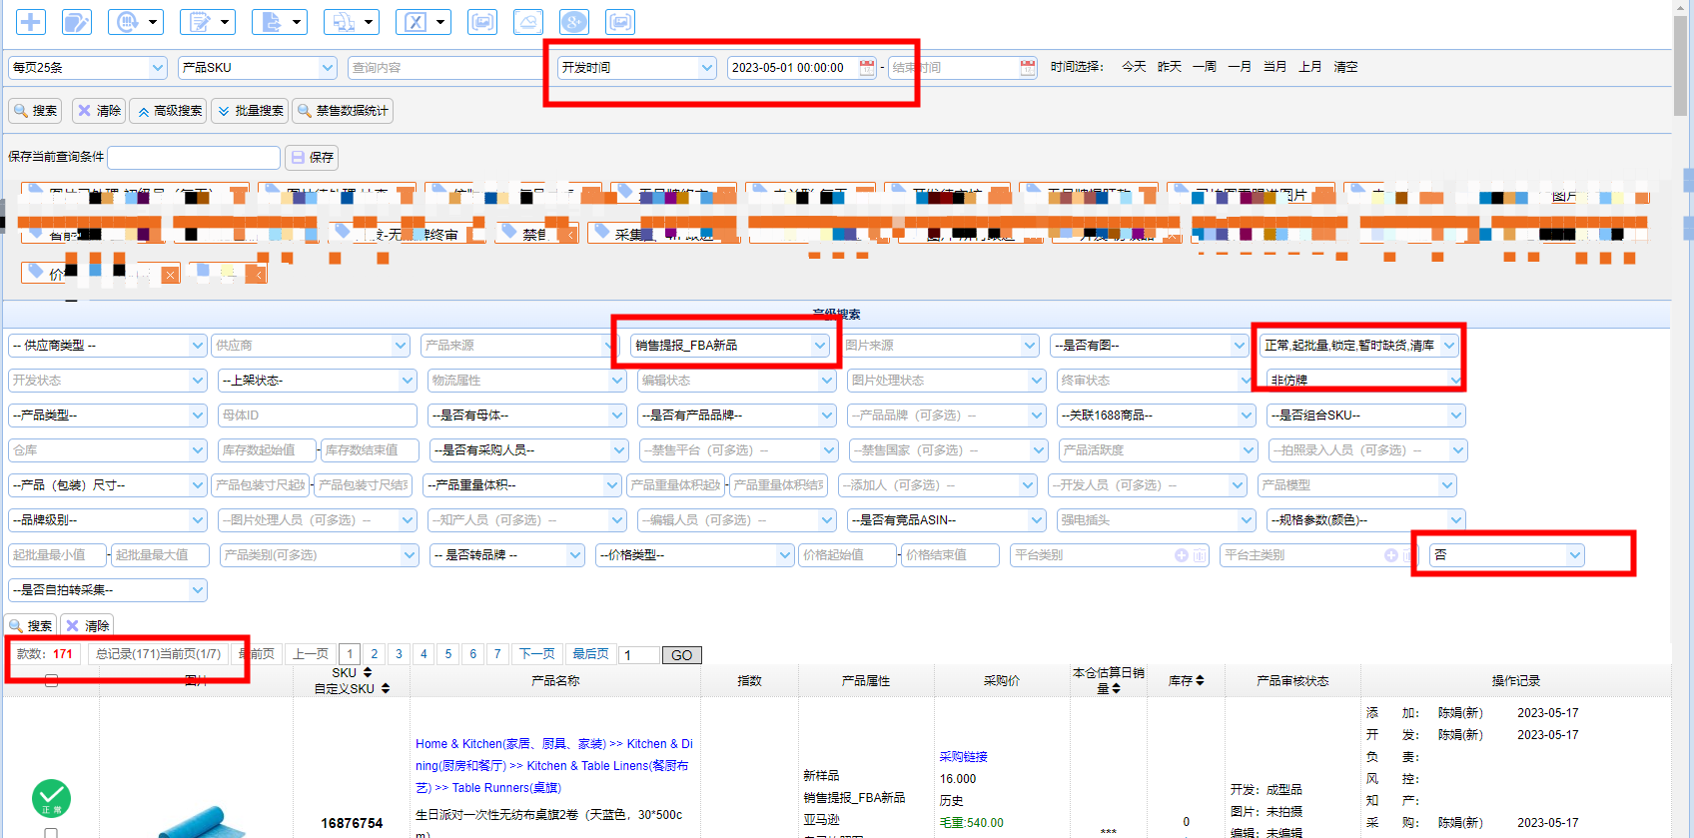This screenshot has height=838, width=1694.
Task: Click plus icon in the 平台类别 field
Action: (x=1182, y=555)
